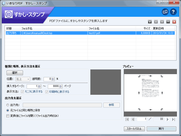
Task: Sort list by ファイル名 column header
Action: click(x=94, y=29)
